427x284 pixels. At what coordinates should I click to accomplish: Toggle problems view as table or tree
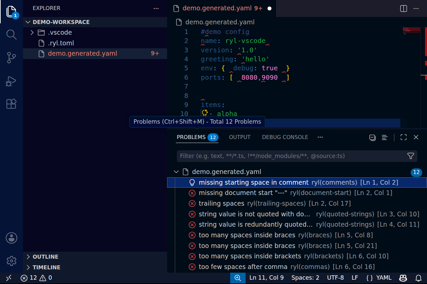point(385,137)
